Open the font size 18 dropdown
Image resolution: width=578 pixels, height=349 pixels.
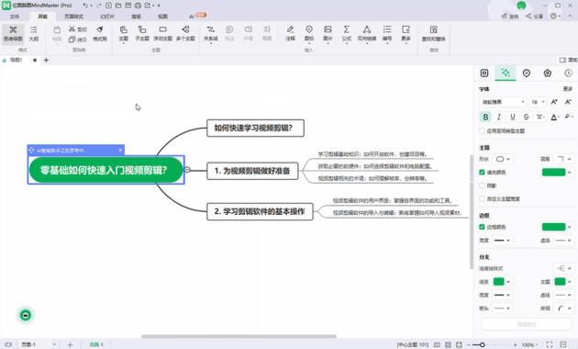pos(537,102)
